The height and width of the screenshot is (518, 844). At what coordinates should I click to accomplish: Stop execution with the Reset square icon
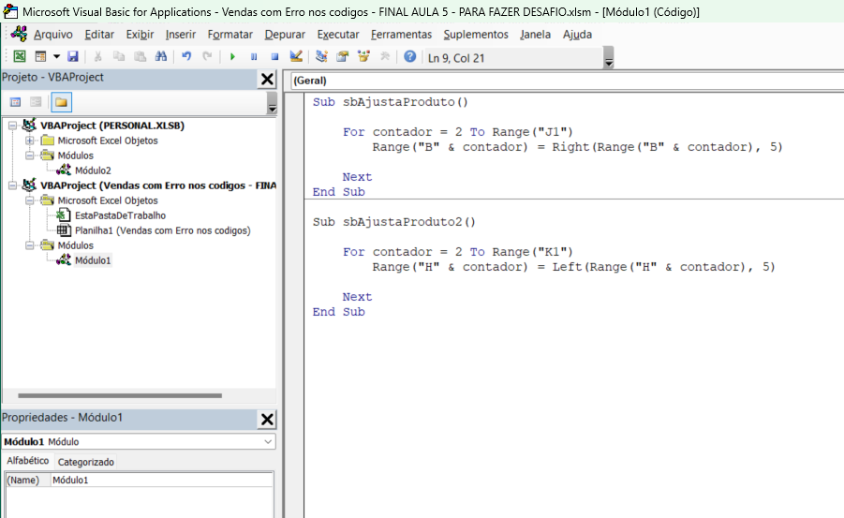click(274, 57)
